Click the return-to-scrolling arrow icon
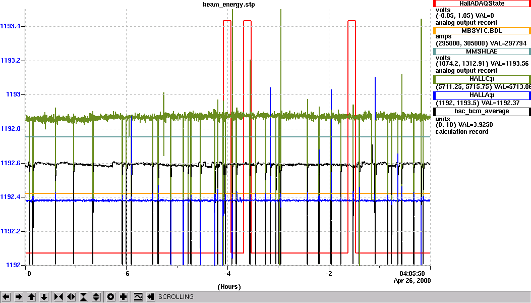This screenshot has height=303, width=531. (151, 297)
